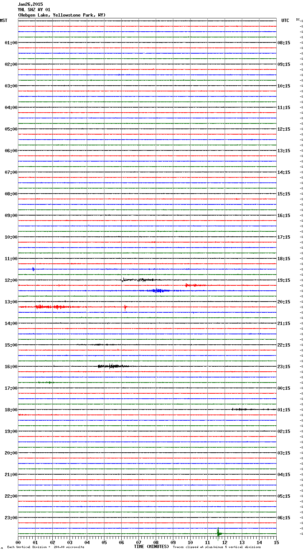Select the 09:00 MST row label
This screenshot has height=552, width=305.
(11, 216)
